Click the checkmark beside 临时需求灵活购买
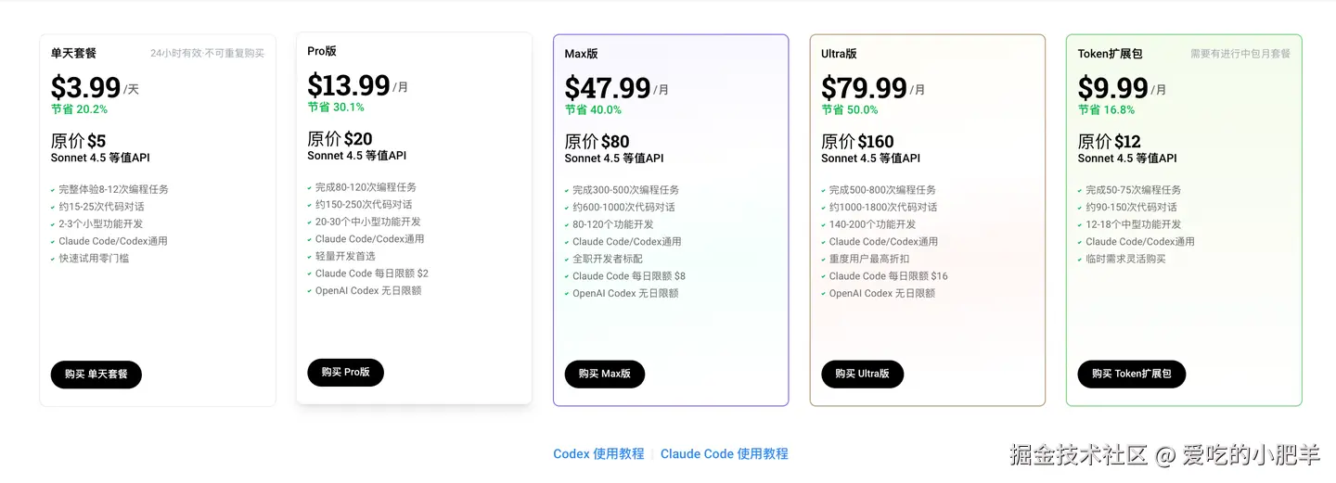The image size is (1336, 483). [1080, 260]
